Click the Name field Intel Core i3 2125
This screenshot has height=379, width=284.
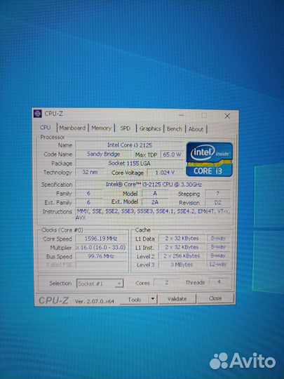(130, 145)
